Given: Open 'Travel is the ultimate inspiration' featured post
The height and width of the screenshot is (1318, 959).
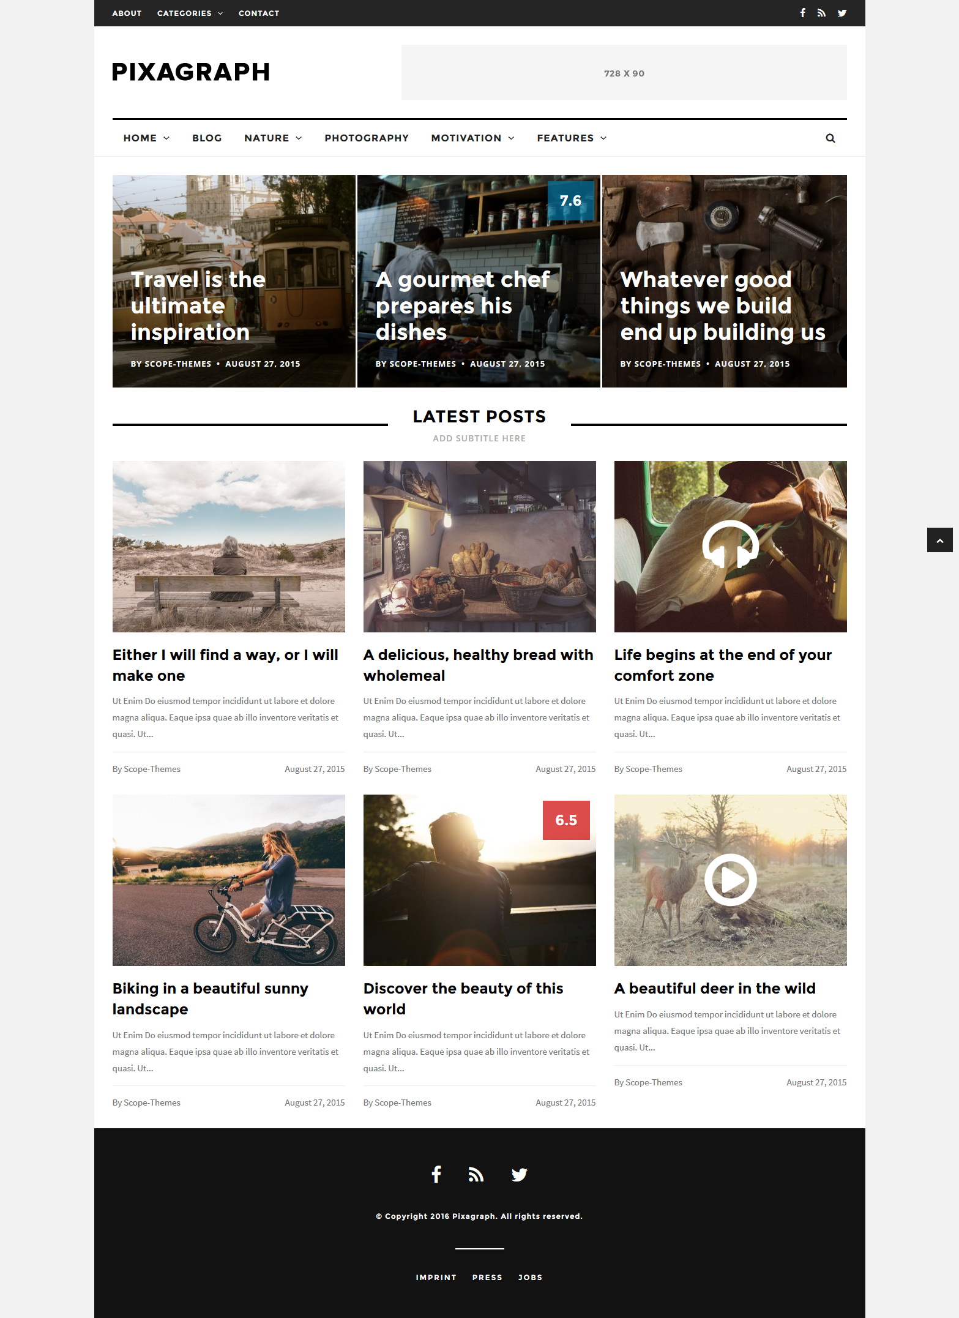Looking at the screenshot, I should pyautogui.click(x=198, y=305).
